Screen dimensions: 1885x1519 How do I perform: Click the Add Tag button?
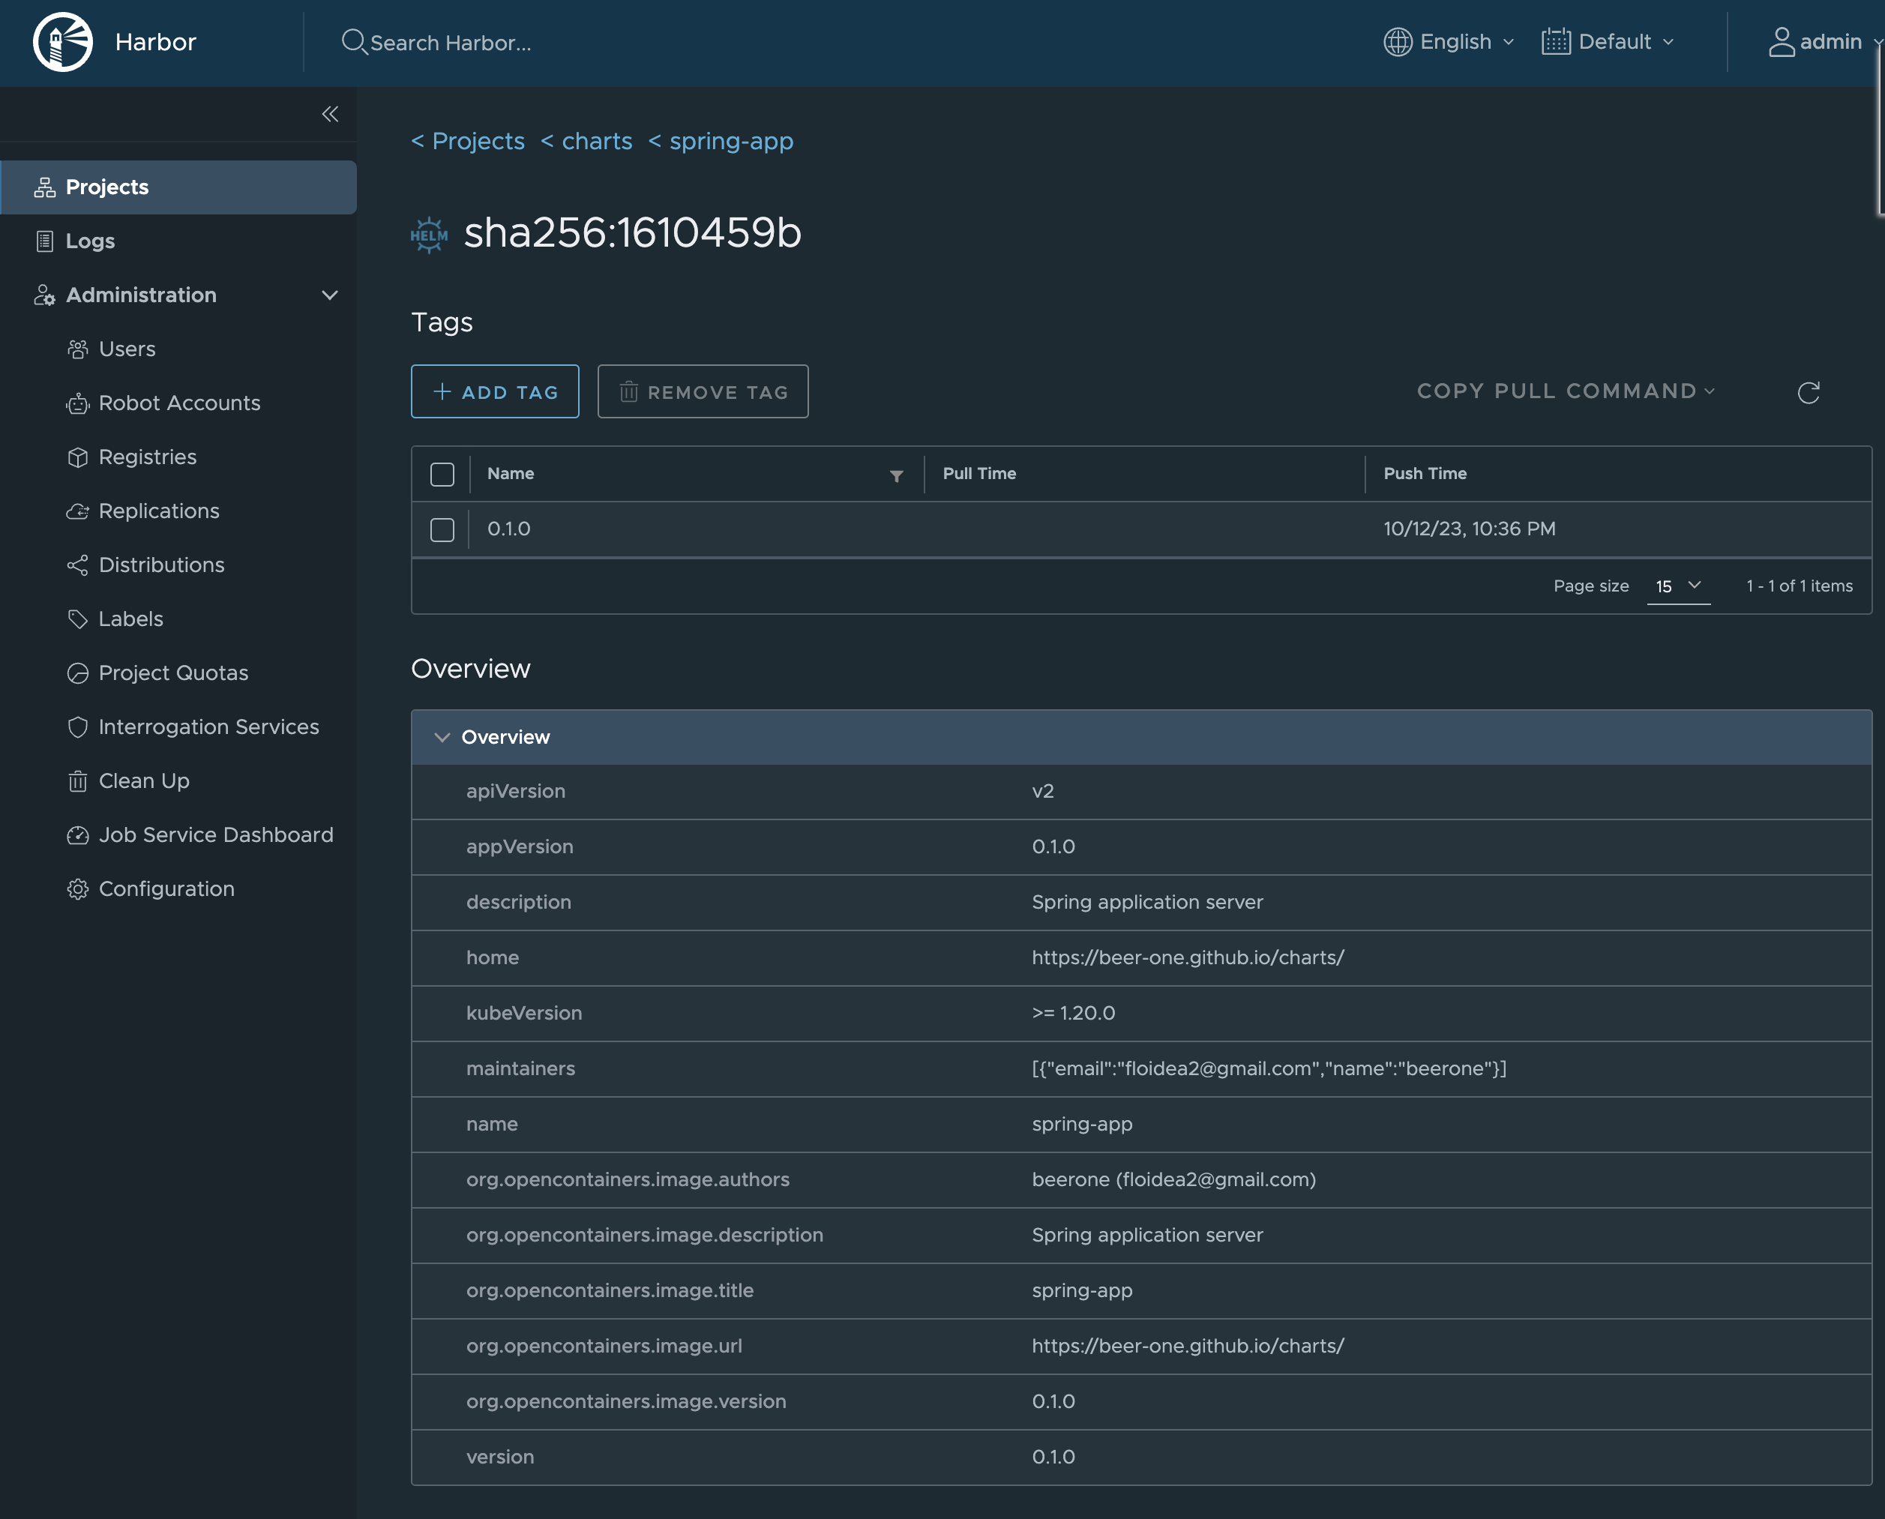click(496, 391)
